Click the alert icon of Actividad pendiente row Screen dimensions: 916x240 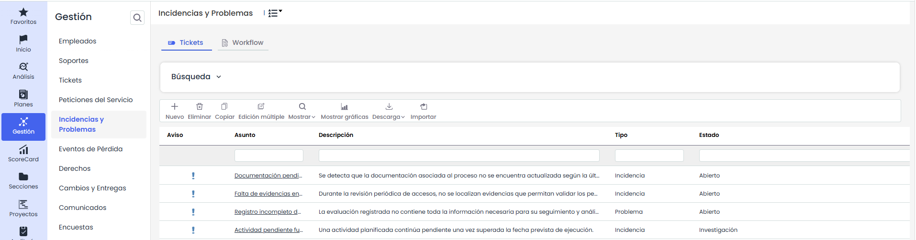193,230
